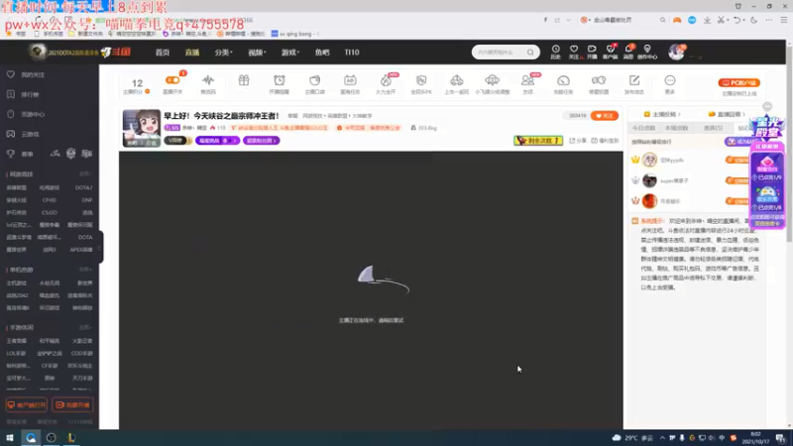Open 我的关注 heart icon in sidebar
The image size is (793, 446).
[x=11, y=74]
